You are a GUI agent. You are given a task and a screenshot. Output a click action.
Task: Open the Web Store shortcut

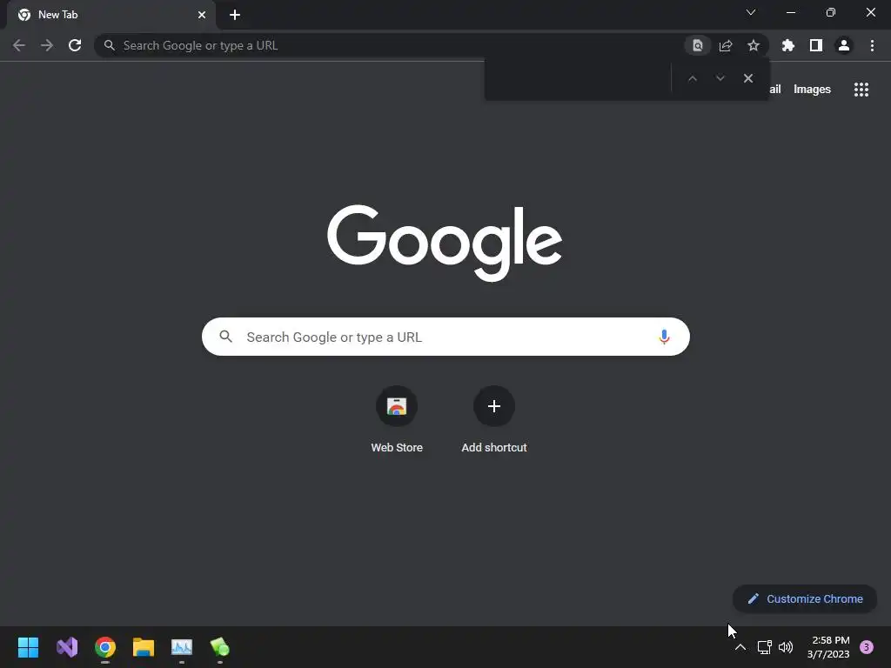(x=397, y=420)
